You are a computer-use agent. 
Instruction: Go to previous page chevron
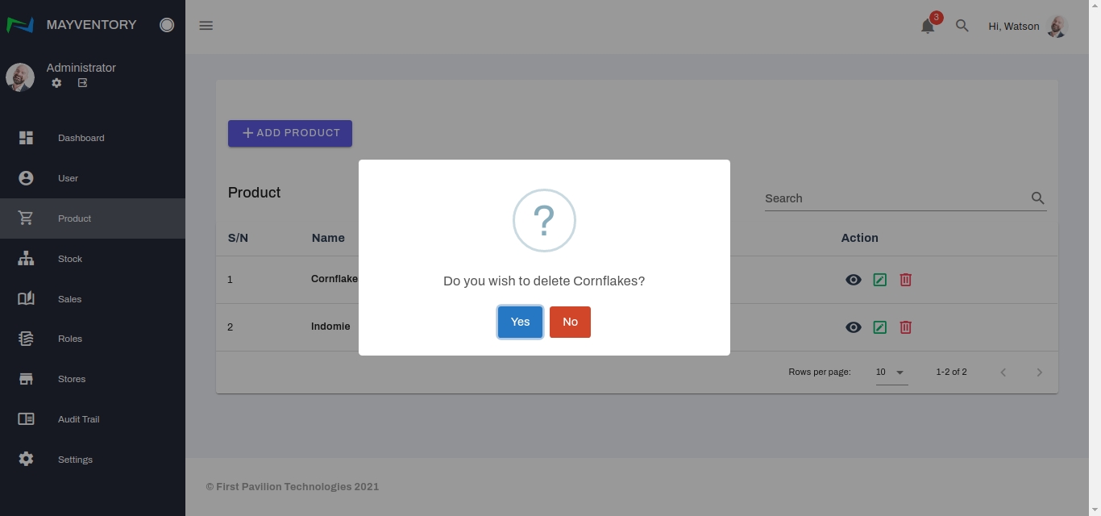1003,372
